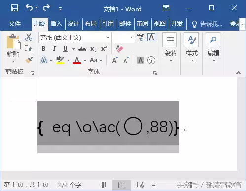Switch to Web Layout view icon
The image size is (246, 191).
coord(141,185)
